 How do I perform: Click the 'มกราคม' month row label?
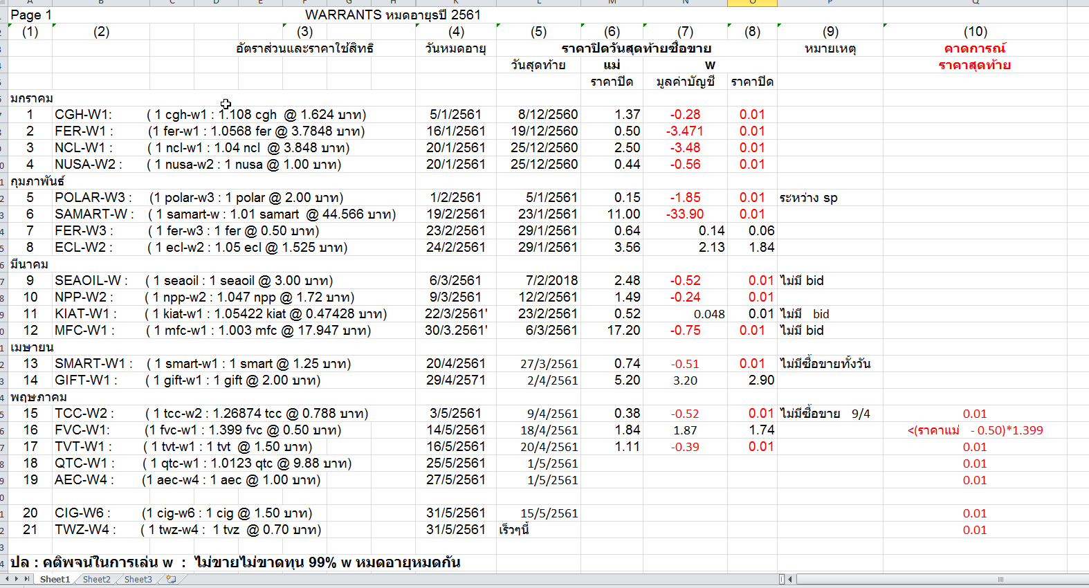click(x=32, y=98)
